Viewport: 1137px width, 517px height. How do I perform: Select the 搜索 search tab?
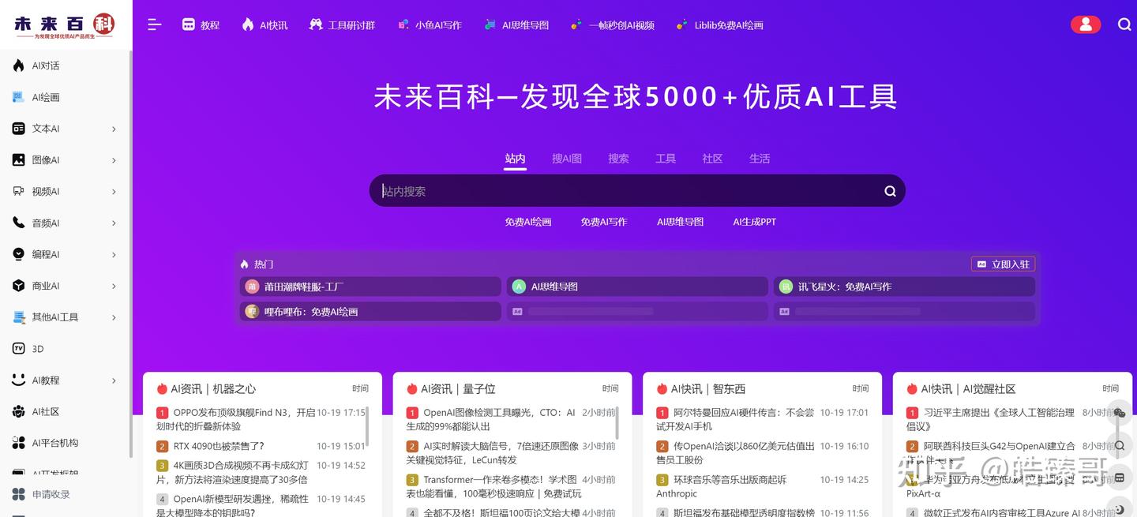tap(618, 159)
